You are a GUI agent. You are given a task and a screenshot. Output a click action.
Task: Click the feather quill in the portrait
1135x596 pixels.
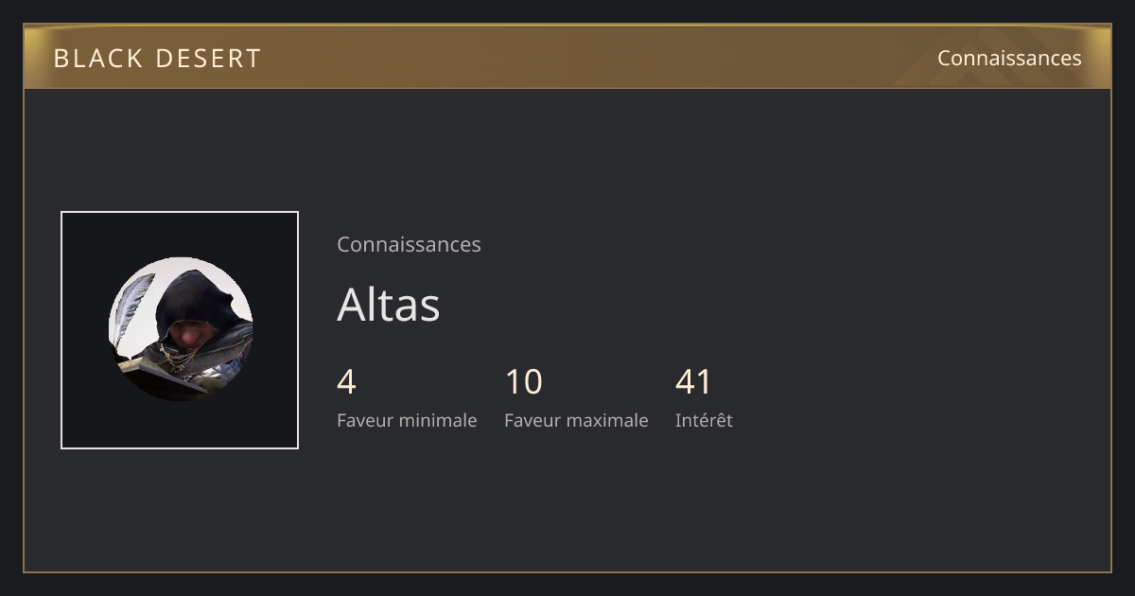click(132, 305)
